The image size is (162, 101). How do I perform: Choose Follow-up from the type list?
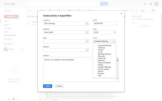101,47
